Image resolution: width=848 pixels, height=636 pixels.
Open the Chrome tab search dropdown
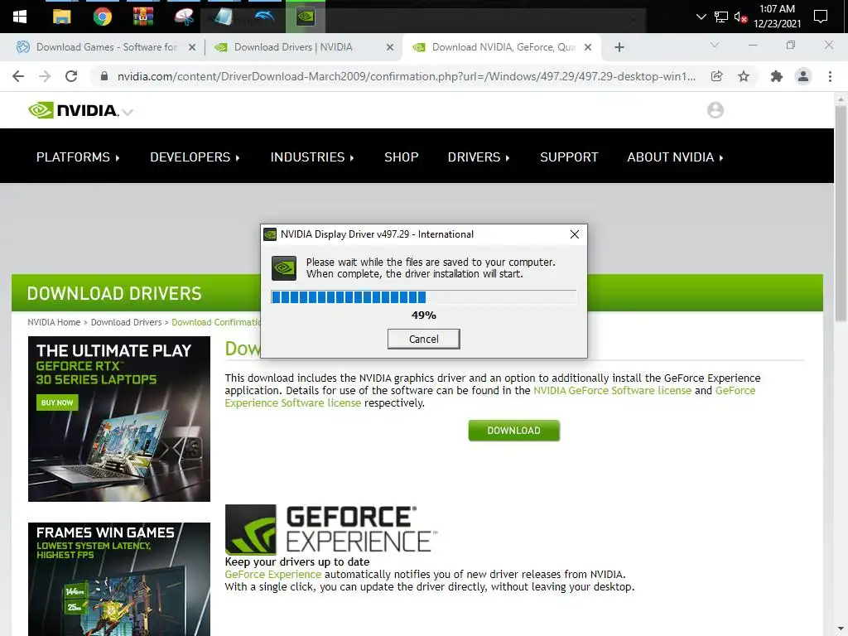coord(715,46)
